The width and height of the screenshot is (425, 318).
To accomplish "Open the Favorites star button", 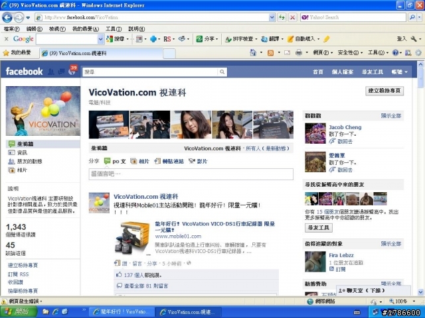I will pos(17,53).
